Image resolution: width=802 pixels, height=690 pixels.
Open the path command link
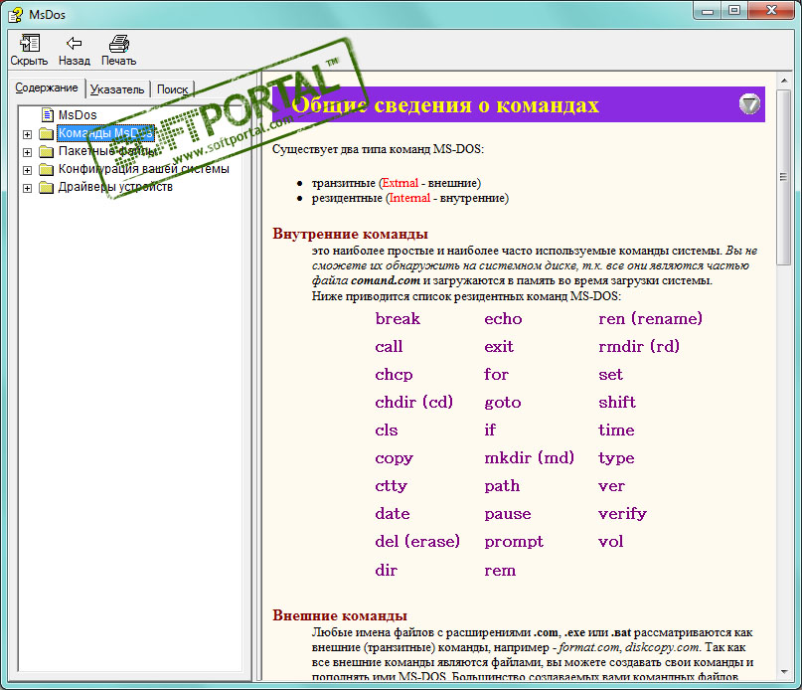point(502,486)
